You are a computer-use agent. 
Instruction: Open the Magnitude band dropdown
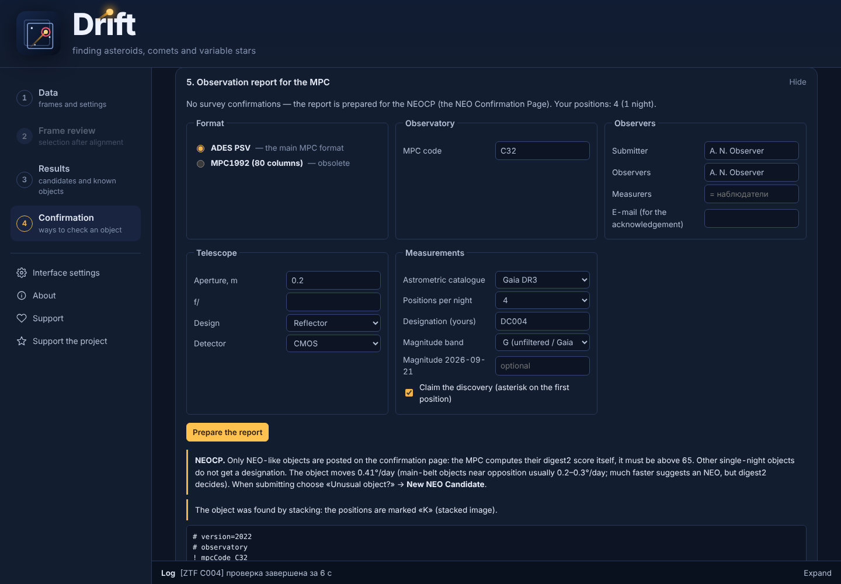coord(543,342)
